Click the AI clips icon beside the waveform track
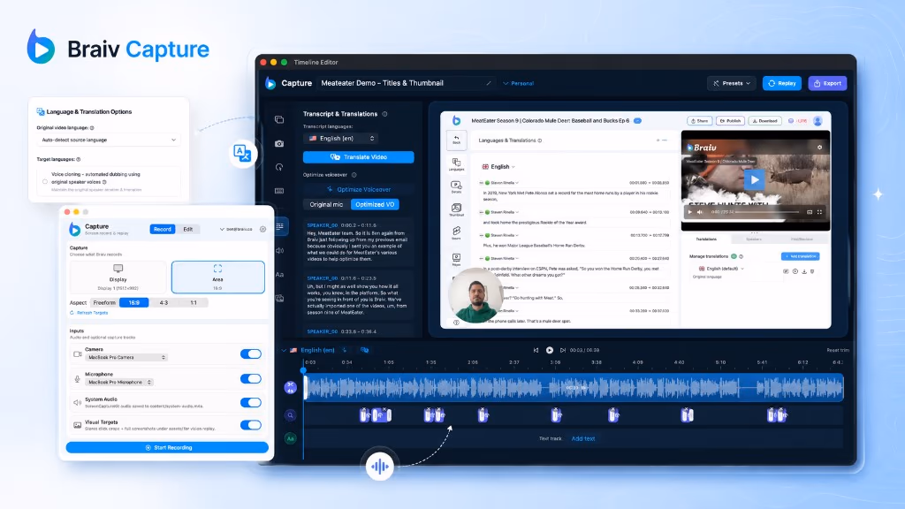905x509 pixels. click(290, 387)
